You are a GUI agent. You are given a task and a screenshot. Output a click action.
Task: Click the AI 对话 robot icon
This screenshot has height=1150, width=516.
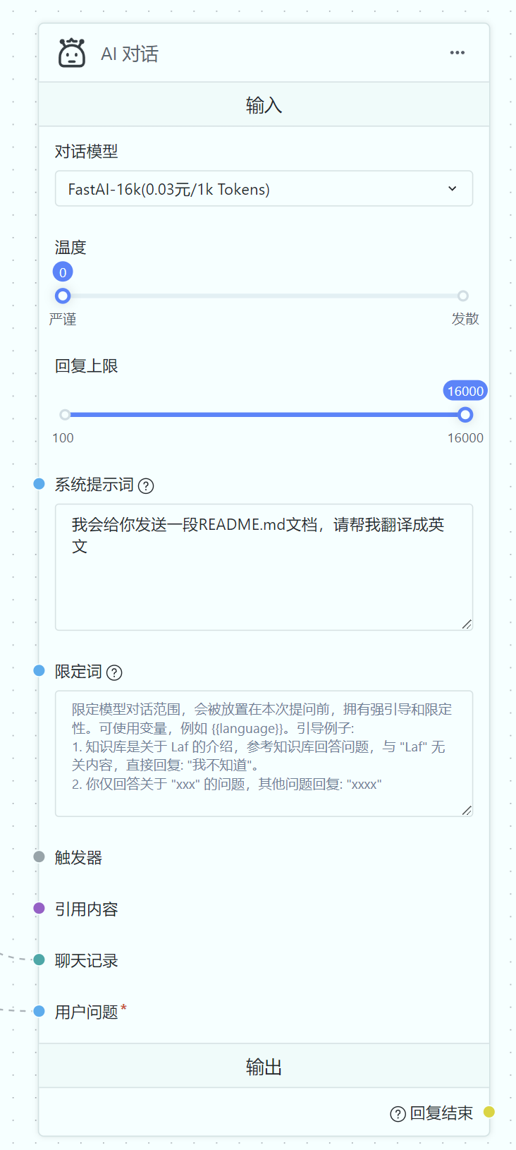click(x=72, y=54)
